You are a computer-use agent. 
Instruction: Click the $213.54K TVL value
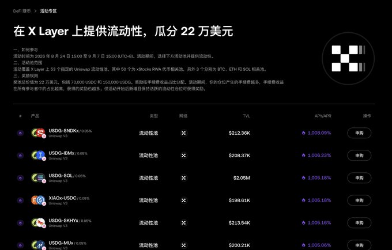(x=239, y=223)
